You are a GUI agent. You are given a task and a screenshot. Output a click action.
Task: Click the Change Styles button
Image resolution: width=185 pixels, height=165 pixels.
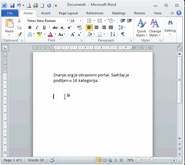pos(155,28)
